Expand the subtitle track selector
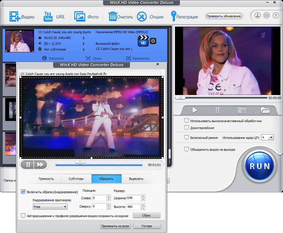Image resolution: width=283 pixels, height=233 pixels. [83, 50]
